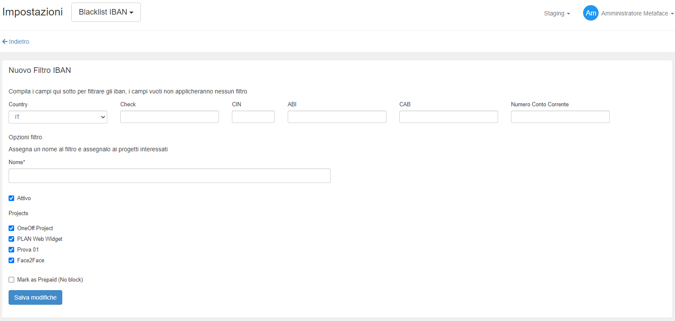Open the Blacklist IBAN dropdown menu
The height and width of the screenshot is (321, 675).
pos(106,12)
